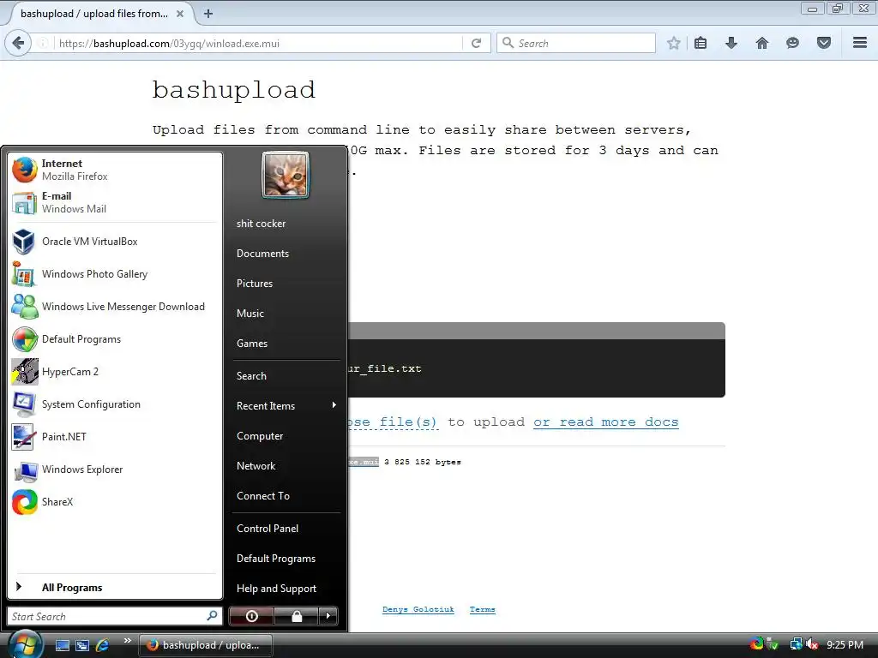The image size is (878, 658).
Task: Open Mozilla Firefox from Start menu
Action: point(114,170)
